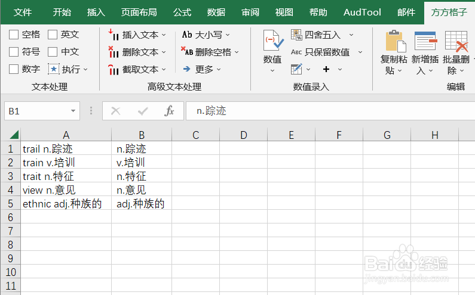Click the table pencil entry icon
This screenshot has width=475, height=295.
(296, 69)
